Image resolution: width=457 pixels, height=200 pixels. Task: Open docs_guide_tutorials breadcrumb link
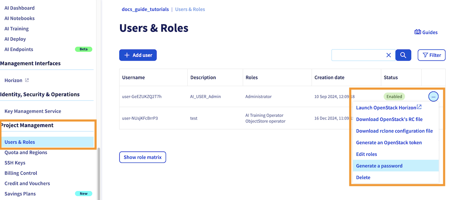pyautogui.click(x=145, y=9)
